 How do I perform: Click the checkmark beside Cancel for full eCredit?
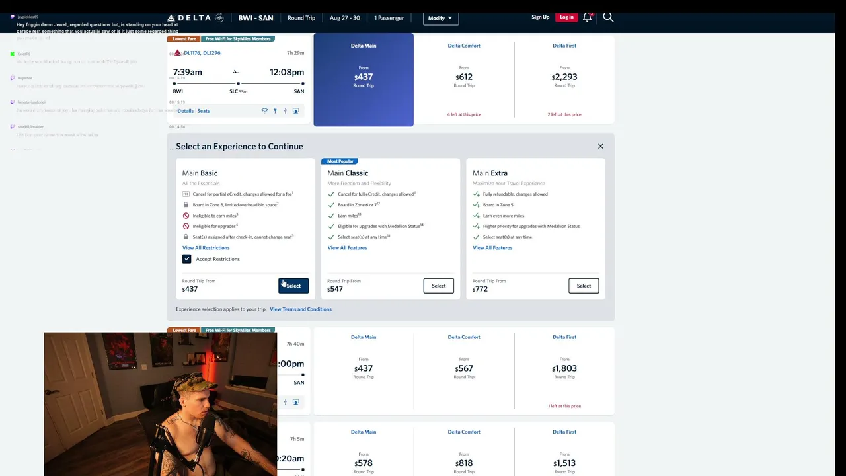click(331, 194)
